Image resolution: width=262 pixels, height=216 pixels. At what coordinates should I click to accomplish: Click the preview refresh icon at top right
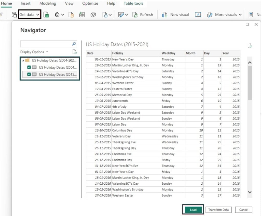point(250,45)
